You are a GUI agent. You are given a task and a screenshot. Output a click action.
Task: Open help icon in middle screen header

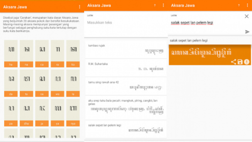(155, 5)
